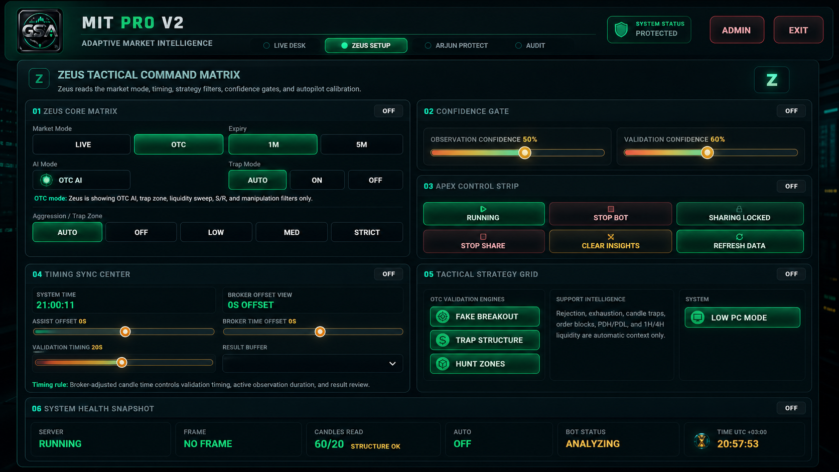
Task: Click the Broker Time Offset slider handle
Action: (320, 332)
